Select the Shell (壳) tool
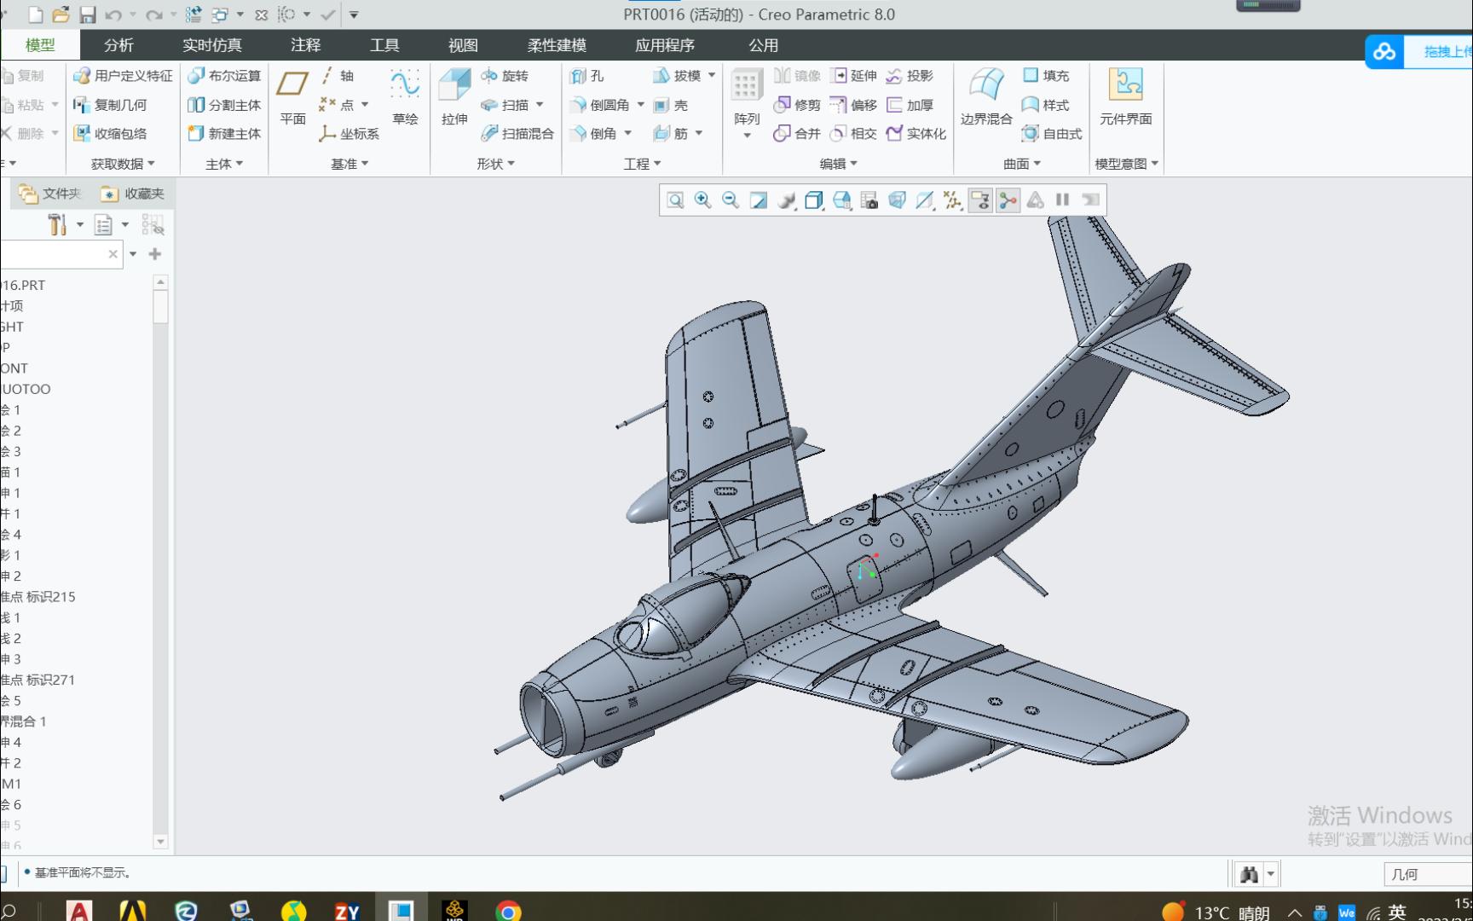Screen dimensions: 1473x921 [671, 105]
